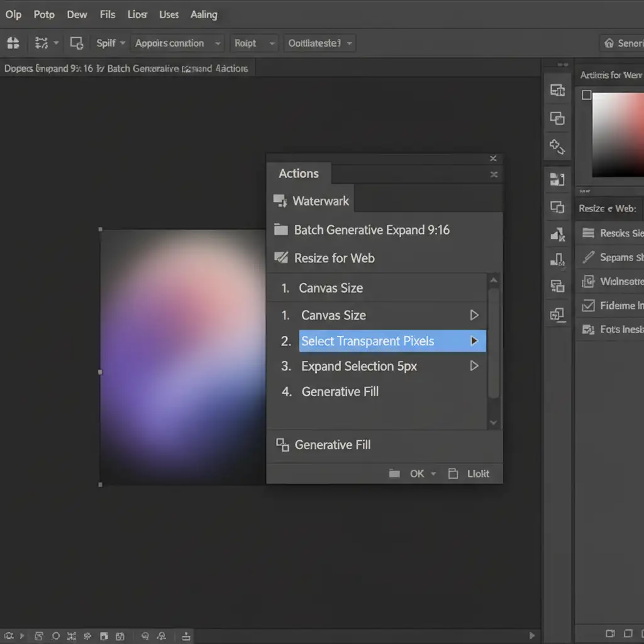Click the Llolit button
Image resolution: width=644 pixels, height=644 pixels.
pos(477,474)
